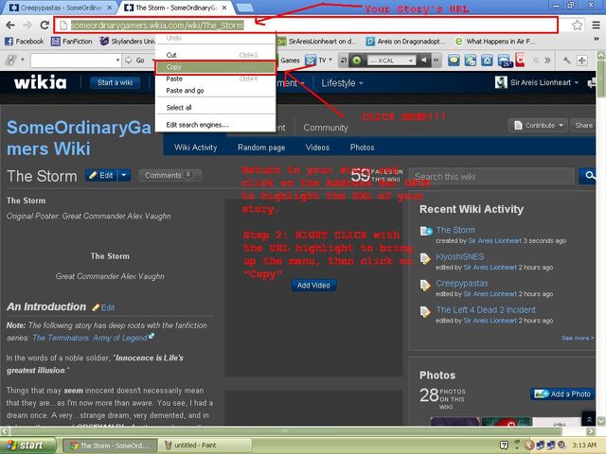Open the Community nav tab
The width and height of the screenshot is (606, 454).
pos(326,128)
